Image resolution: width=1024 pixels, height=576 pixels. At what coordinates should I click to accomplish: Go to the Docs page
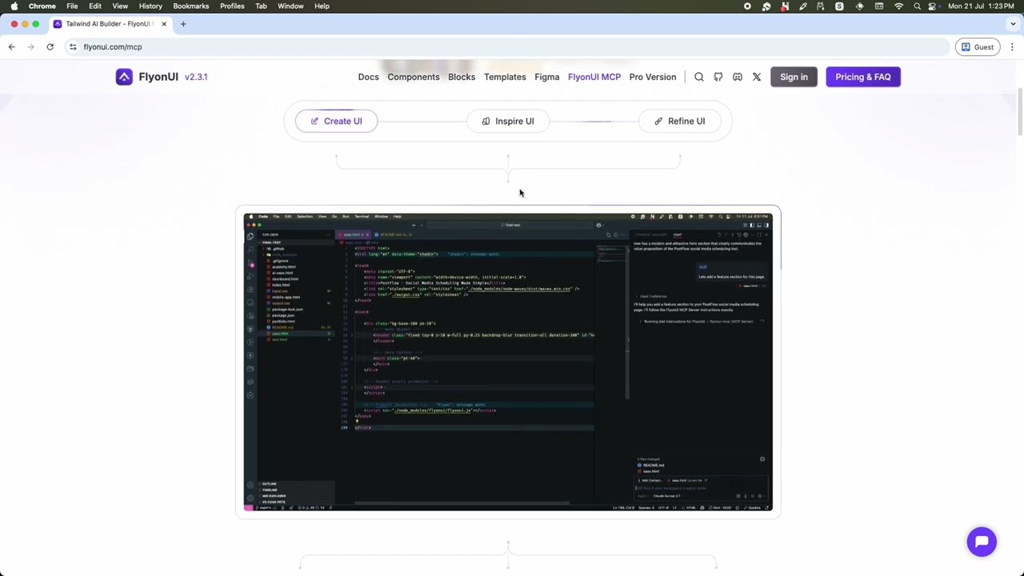click(x=369, y=77)
